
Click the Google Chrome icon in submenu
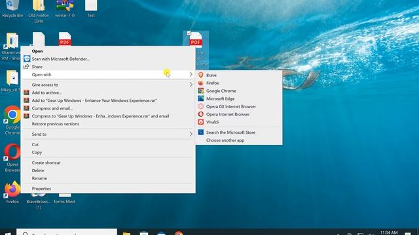pyautogui.click(x=201, y=91)
